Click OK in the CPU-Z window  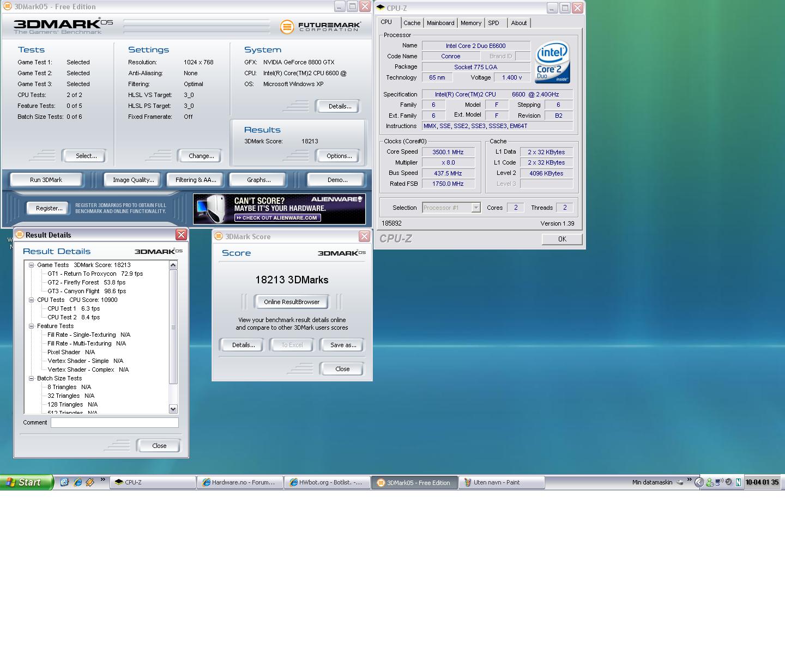coord(562,239)
